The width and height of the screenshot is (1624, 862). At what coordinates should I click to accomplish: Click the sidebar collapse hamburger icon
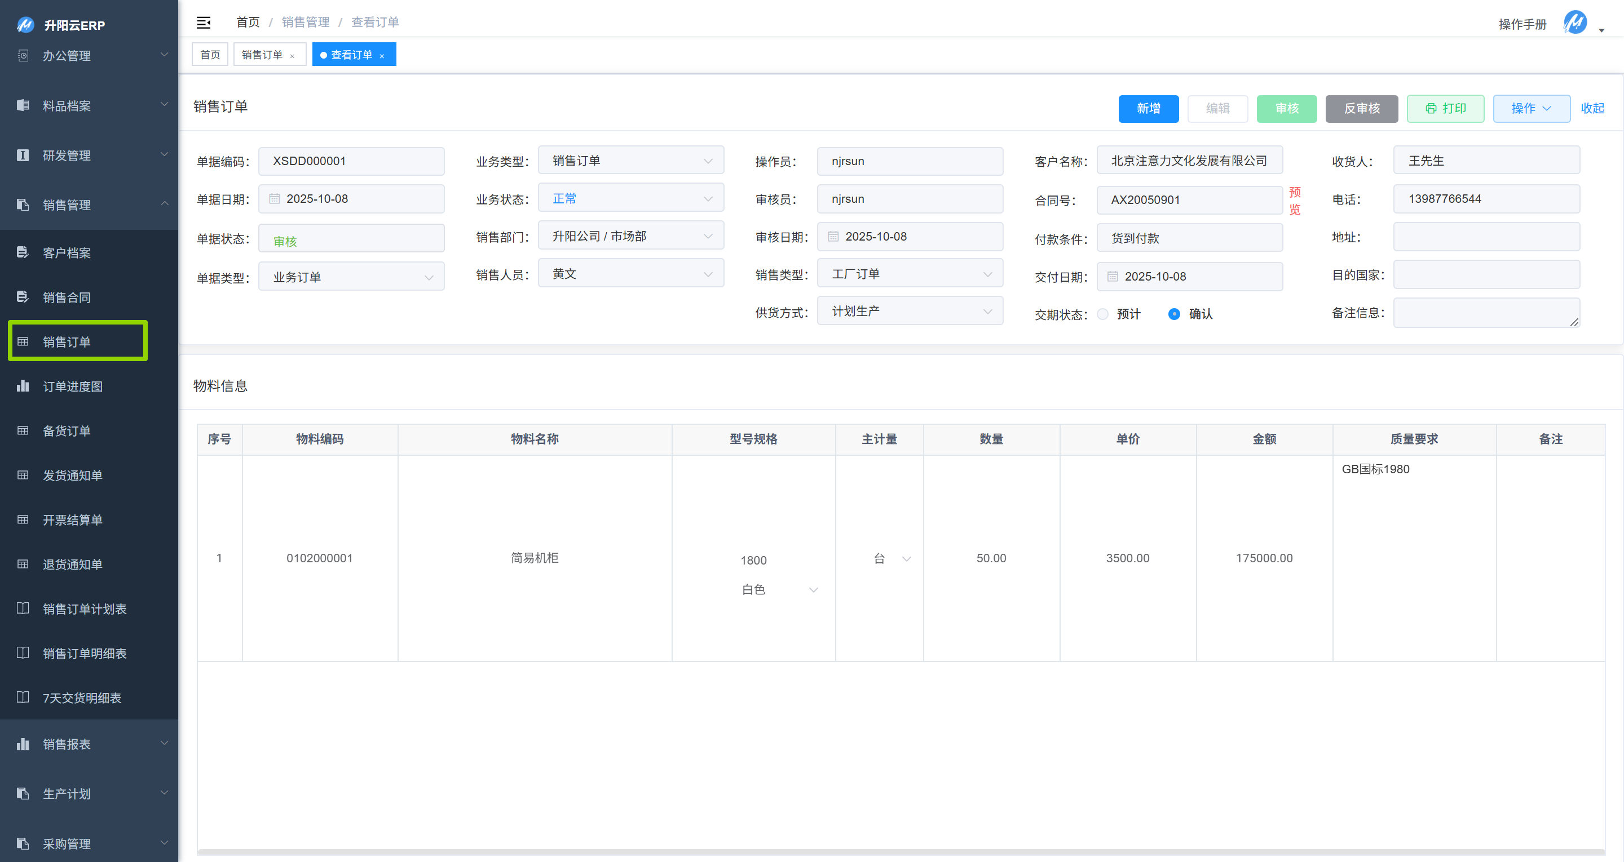[x=203, y=23]
